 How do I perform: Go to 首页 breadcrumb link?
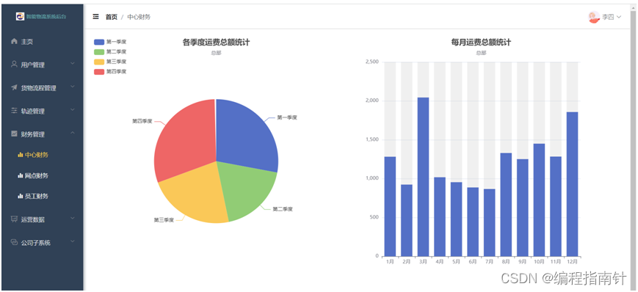(112, 17)
